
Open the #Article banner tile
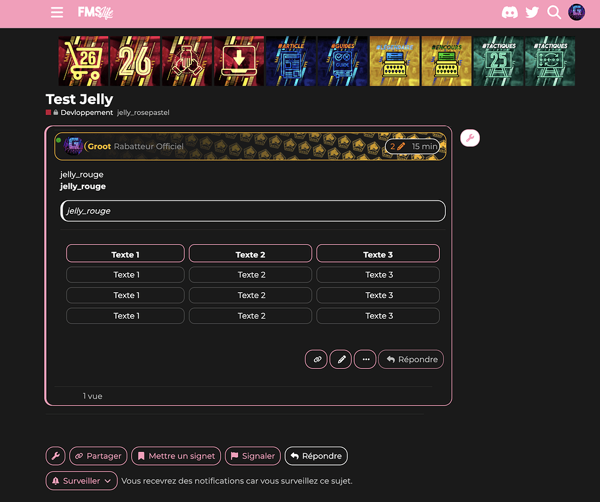pos(290,61)
